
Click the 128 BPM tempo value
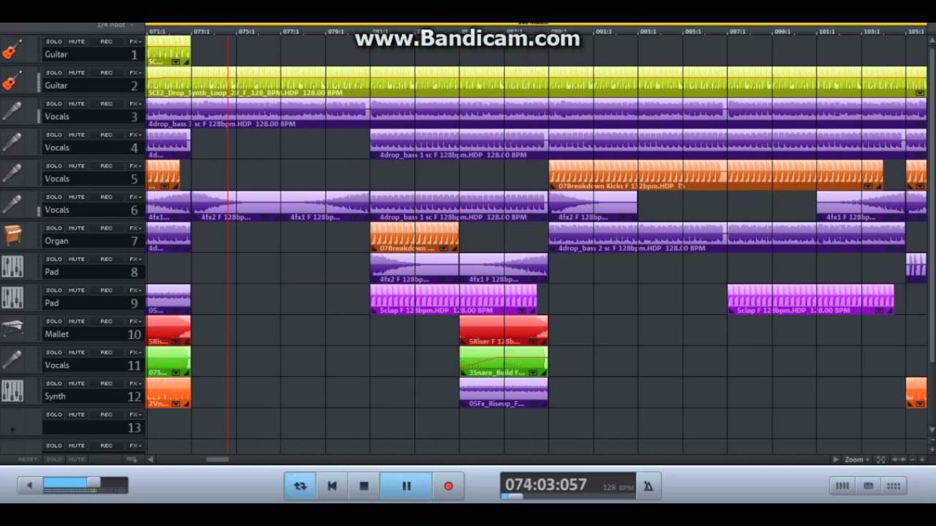click(x=618, y=487)
